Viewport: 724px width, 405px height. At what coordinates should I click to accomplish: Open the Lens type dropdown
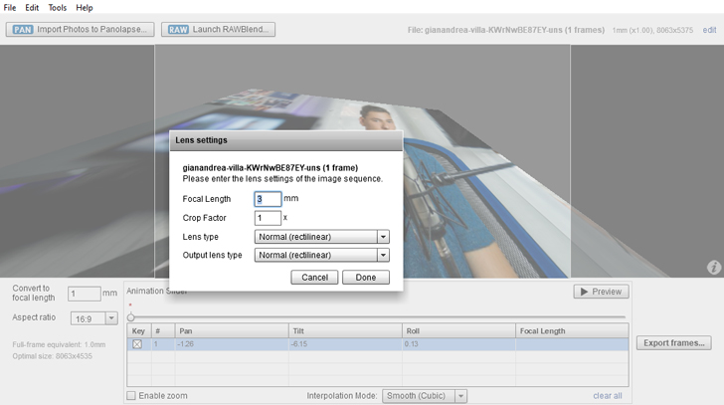(383, 237)
